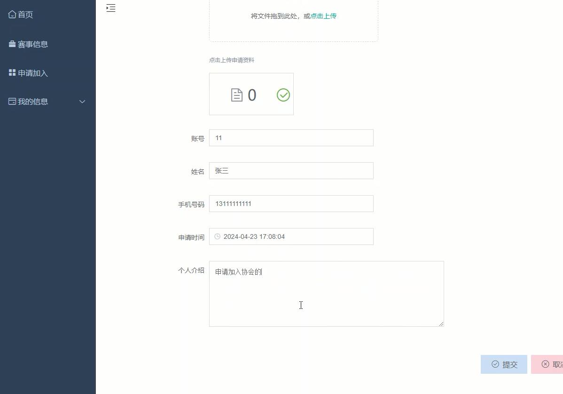Click the textarea resize handle corner
The width and height of the screenshot is (563, 394).
click(441, 324)
